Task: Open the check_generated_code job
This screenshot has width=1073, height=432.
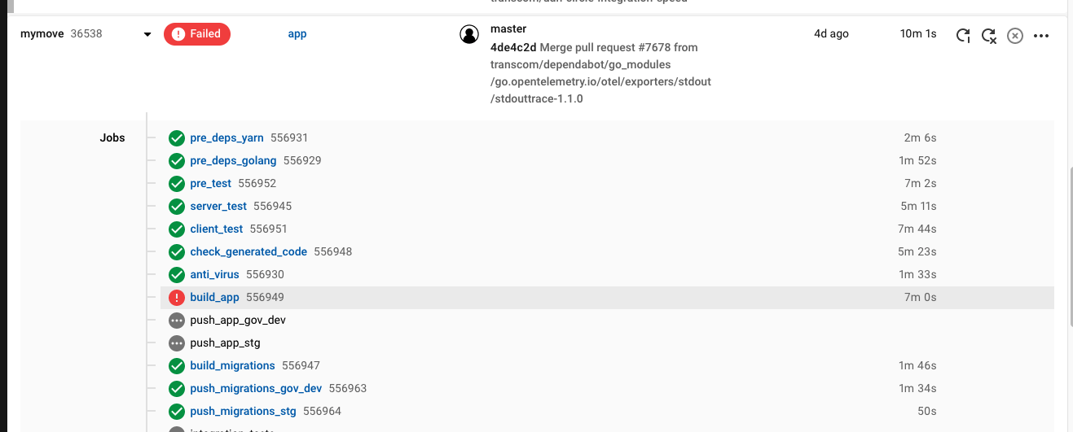Action: (248, 252)
